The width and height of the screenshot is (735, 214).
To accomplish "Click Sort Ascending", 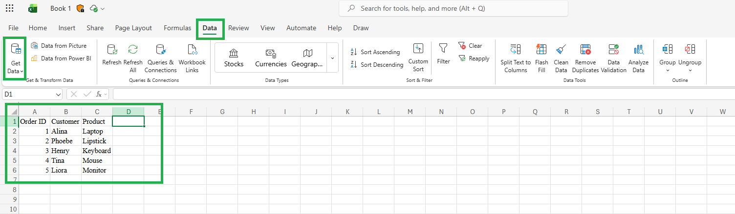I will coord(375,52).
